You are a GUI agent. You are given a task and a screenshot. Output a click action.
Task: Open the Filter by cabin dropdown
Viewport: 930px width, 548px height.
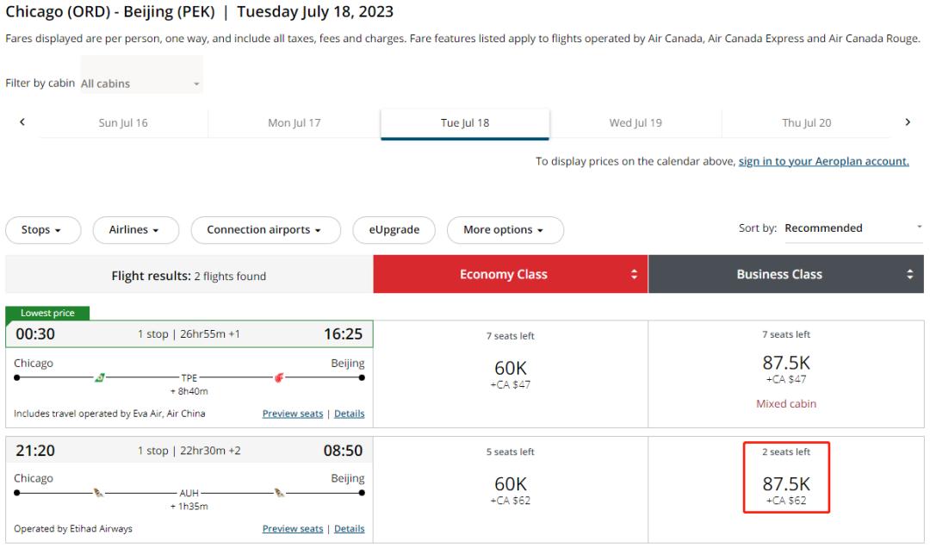pos(141,84)
